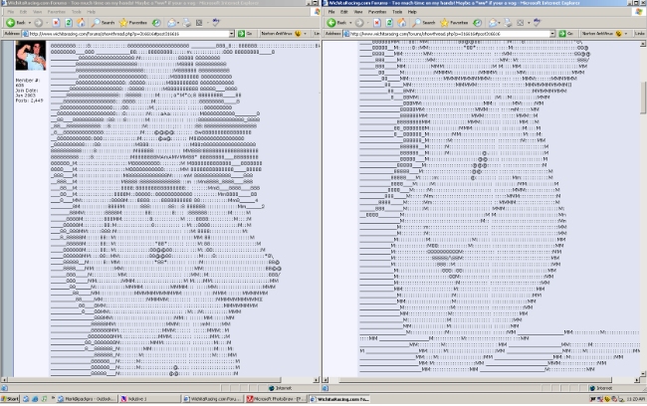Open the File menu in the right window

331,12
